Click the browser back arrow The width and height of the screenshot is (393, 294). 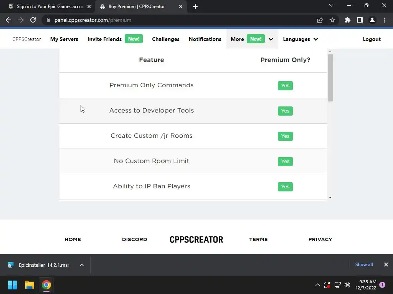click(8, 20)
